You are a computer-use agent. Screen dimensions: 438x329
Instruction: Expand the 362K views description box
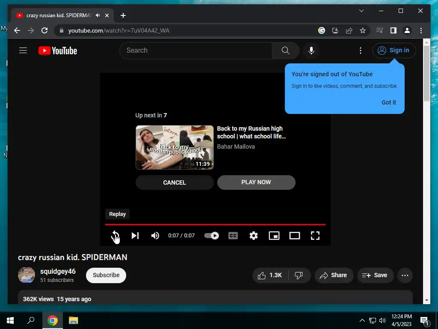click(215, 297)
